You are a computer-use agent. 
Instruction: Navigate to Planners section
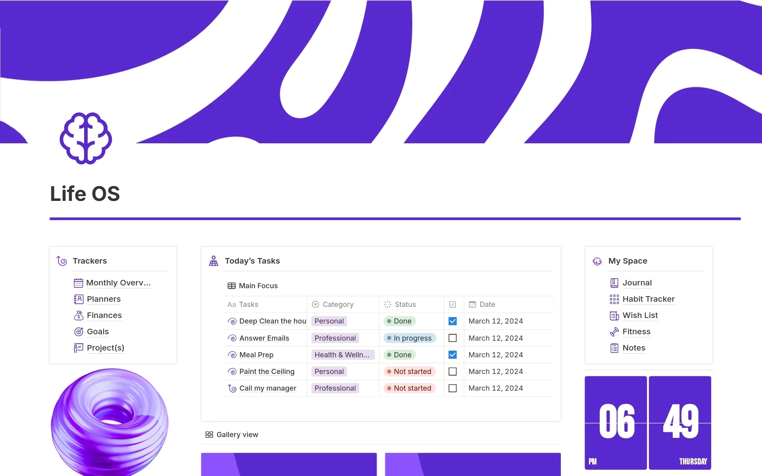point(104,298)
